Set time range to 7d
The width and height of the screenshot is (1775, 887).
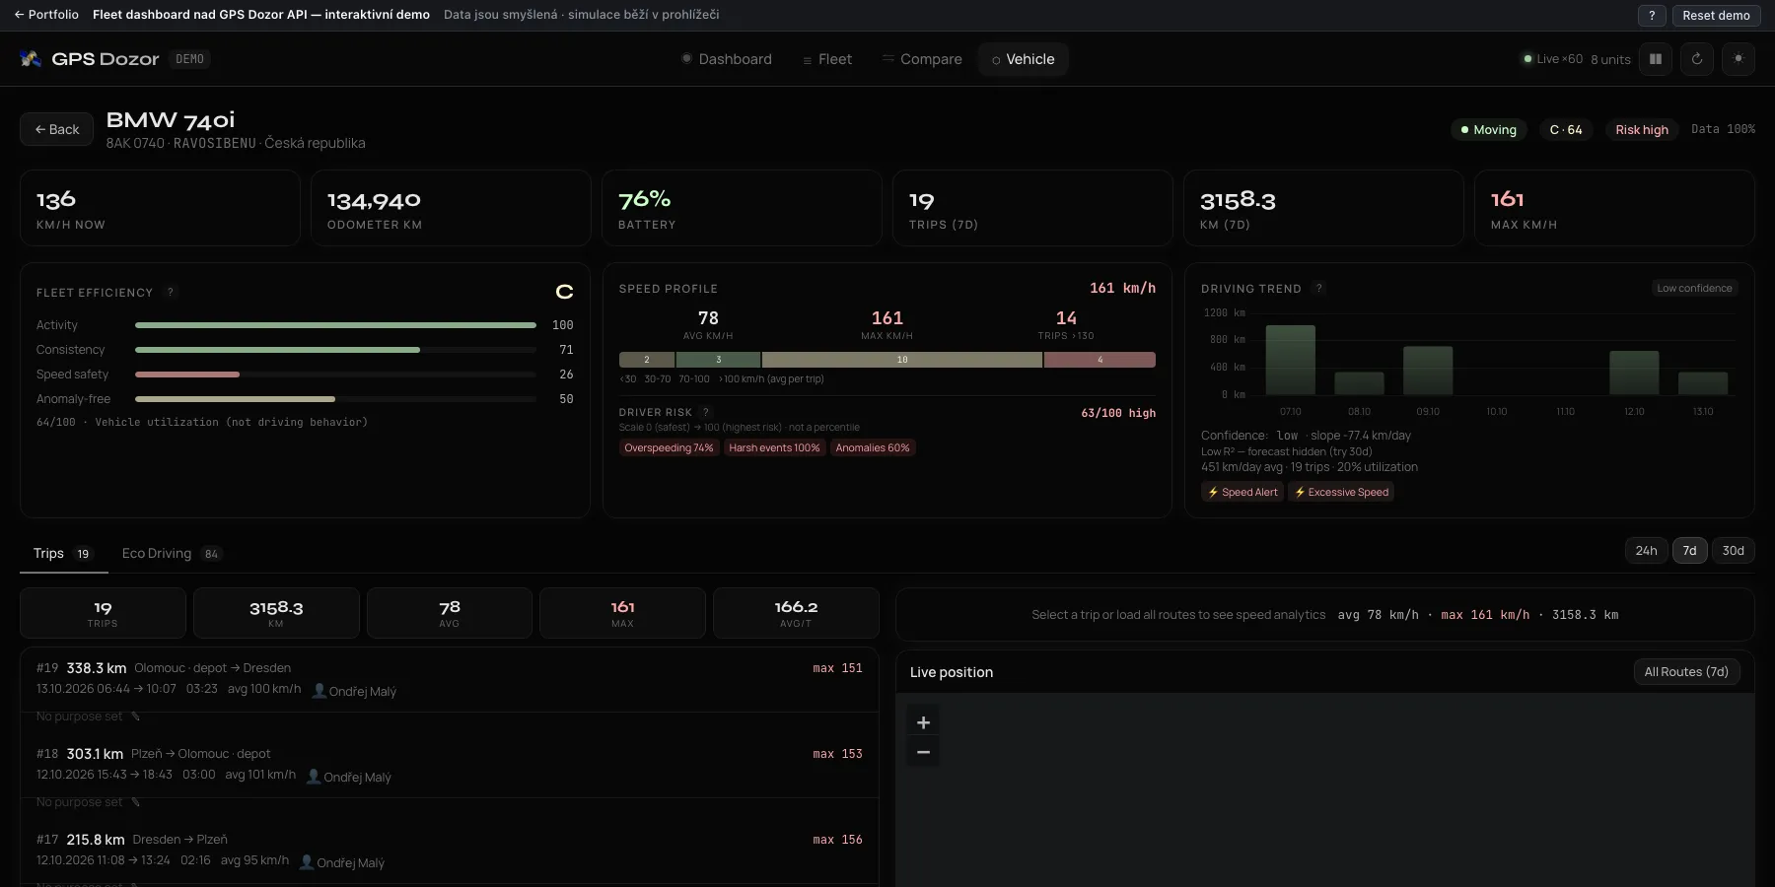pos(1689,550)
